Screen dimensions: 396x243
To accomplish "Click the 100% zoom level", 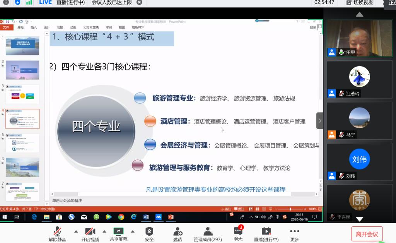I will pyautogui.click(x=312, y=209).
